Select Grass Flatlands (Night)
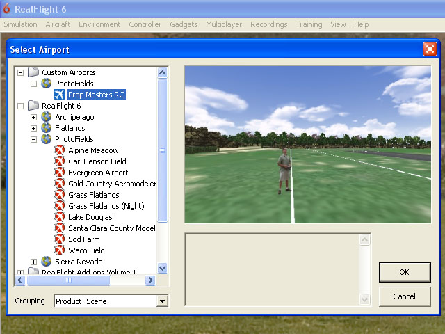 pos(106,206)
